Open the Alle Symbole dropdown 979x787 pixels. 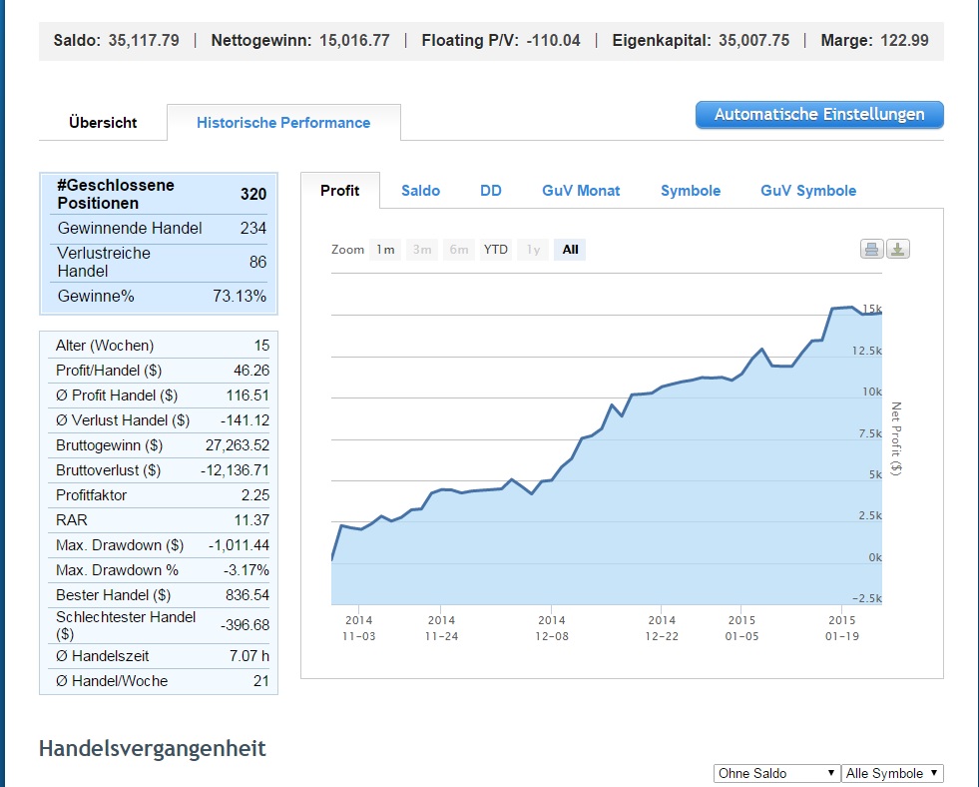(892, 774)
